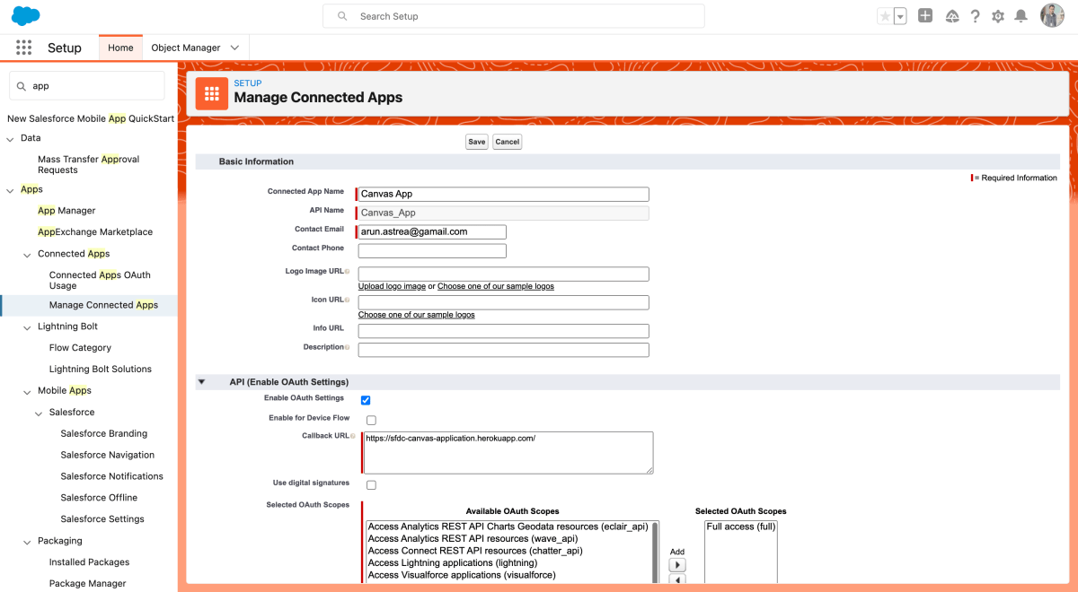Check Use digital signatures checkbox
This screenshot has width=1078, height=592.
pos(371,485)
